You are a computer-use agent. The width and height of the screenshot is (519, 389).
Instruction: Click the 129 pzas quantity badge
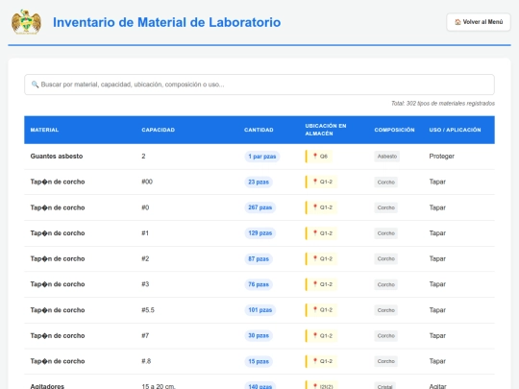click(259, 233)
